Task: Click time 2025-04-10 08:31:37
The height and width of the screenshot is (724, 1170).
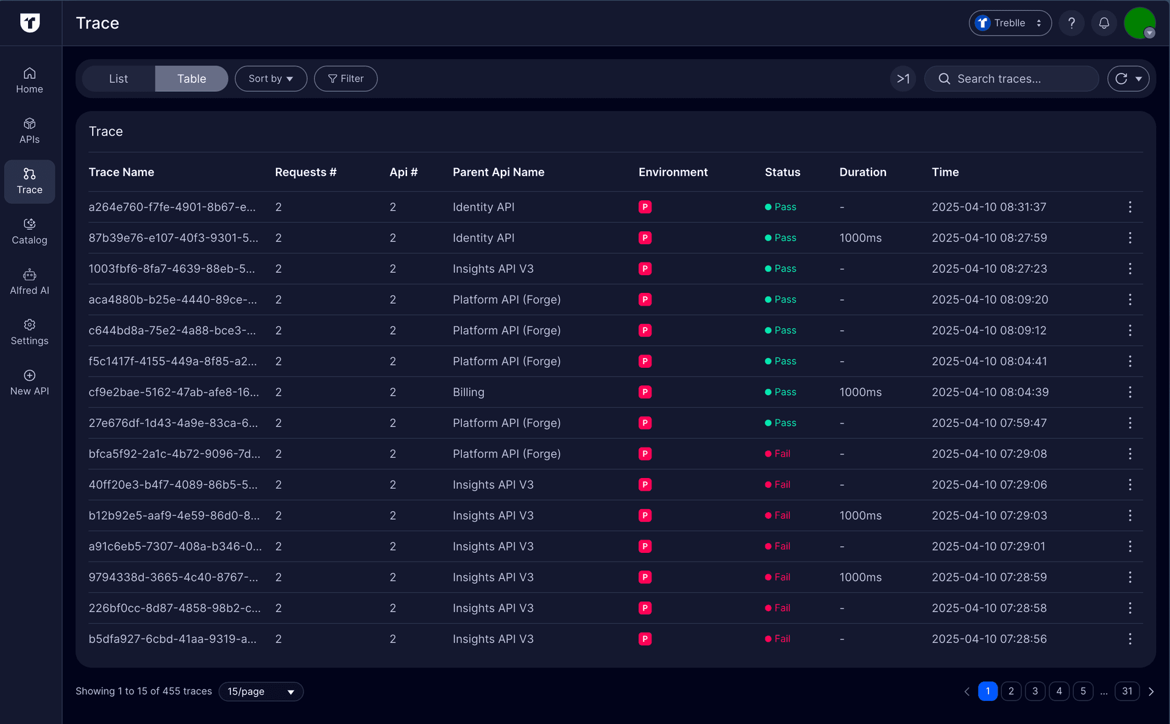Action: pos(989,207)
